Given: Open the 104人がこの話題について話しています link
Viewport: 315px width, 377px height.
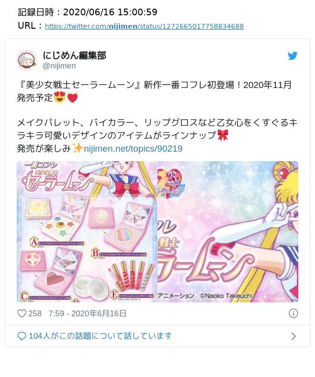Looking at the screenshot, I should 100,336.
